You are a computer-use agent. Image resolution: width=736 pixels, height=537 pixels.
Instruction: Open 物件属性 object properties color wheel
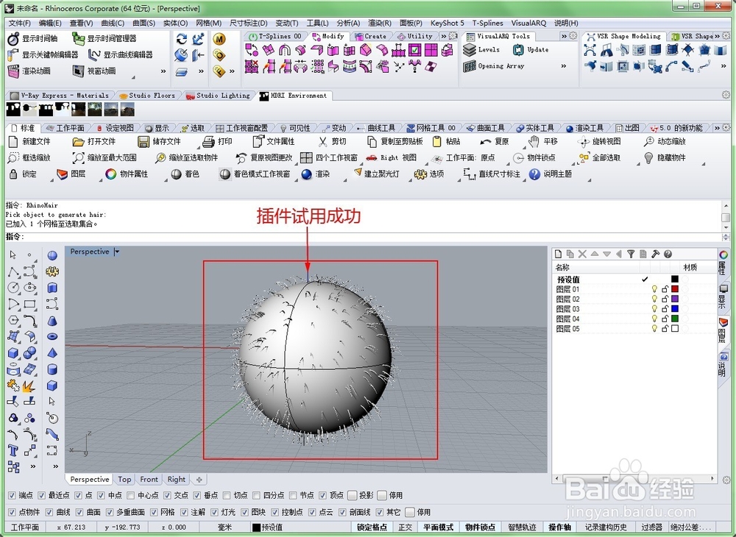[111, 174]
